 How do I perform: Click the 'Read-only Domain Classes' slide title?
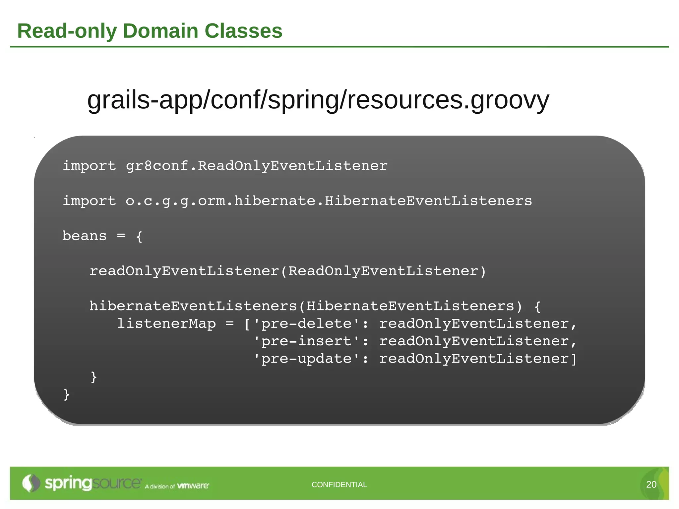pyautogui.click(x=150, y=31)
